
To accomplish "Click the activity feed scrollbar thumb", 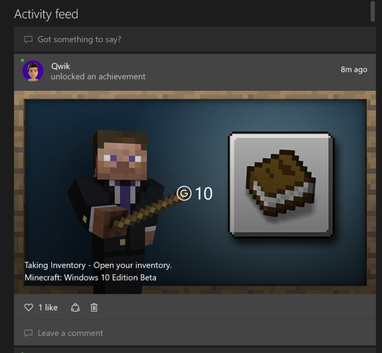I will 372,11.
